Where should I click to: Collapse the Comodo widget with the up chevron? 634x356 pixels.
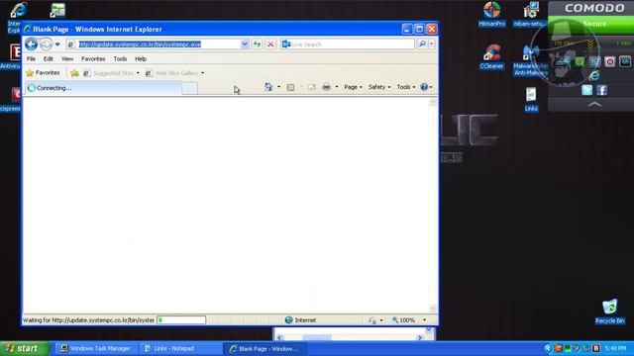594,105
